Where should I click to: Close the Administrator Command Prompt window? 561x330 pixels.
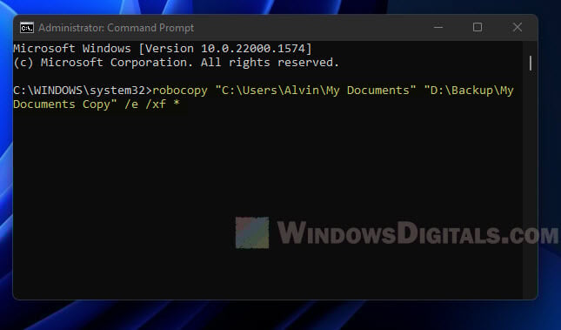tap(518, 27)
